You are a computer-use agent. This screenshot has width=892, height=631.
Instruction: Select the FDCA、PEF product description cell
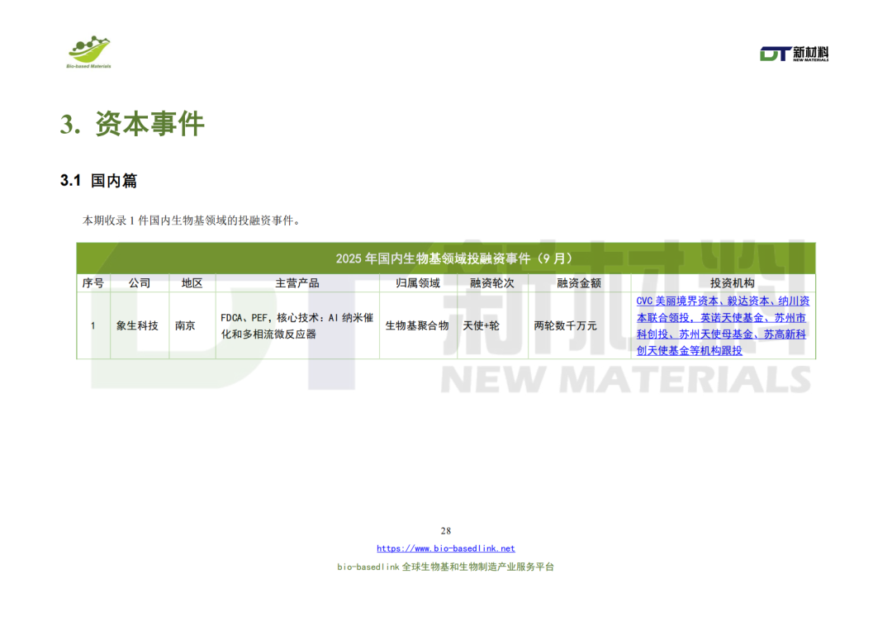pos(297,325)
